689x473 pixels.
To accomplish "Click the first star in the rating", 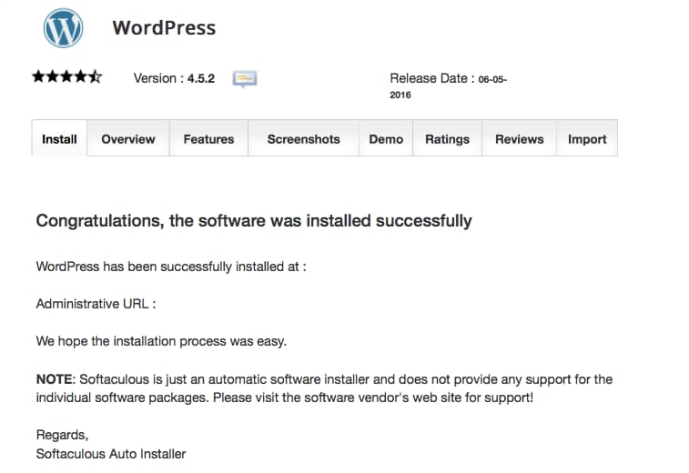I will tap(38, 77).
